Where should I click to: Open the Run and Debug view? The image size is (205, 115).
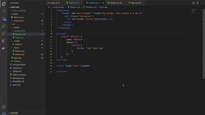click(x=4, y=26)
